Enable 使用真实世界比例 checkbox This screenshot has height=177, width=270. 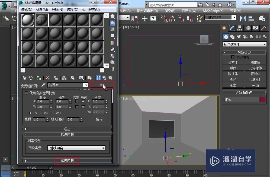point(27,93)
